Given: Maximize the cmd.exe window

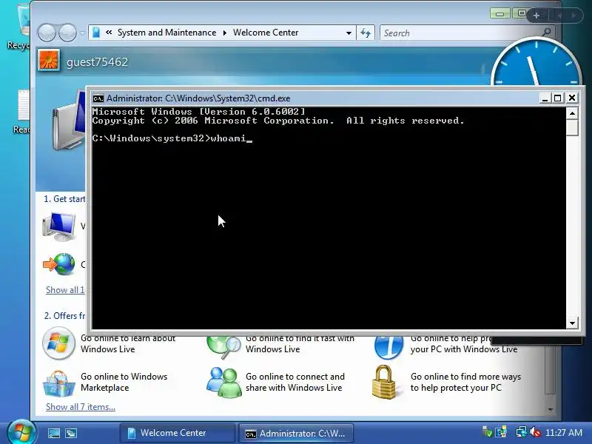Looking at the screenshot, I should click(558, 98).
